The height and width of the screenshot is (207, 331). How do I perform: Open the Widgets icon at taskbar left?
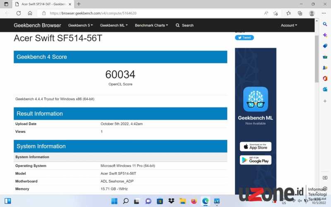(8, 201)
